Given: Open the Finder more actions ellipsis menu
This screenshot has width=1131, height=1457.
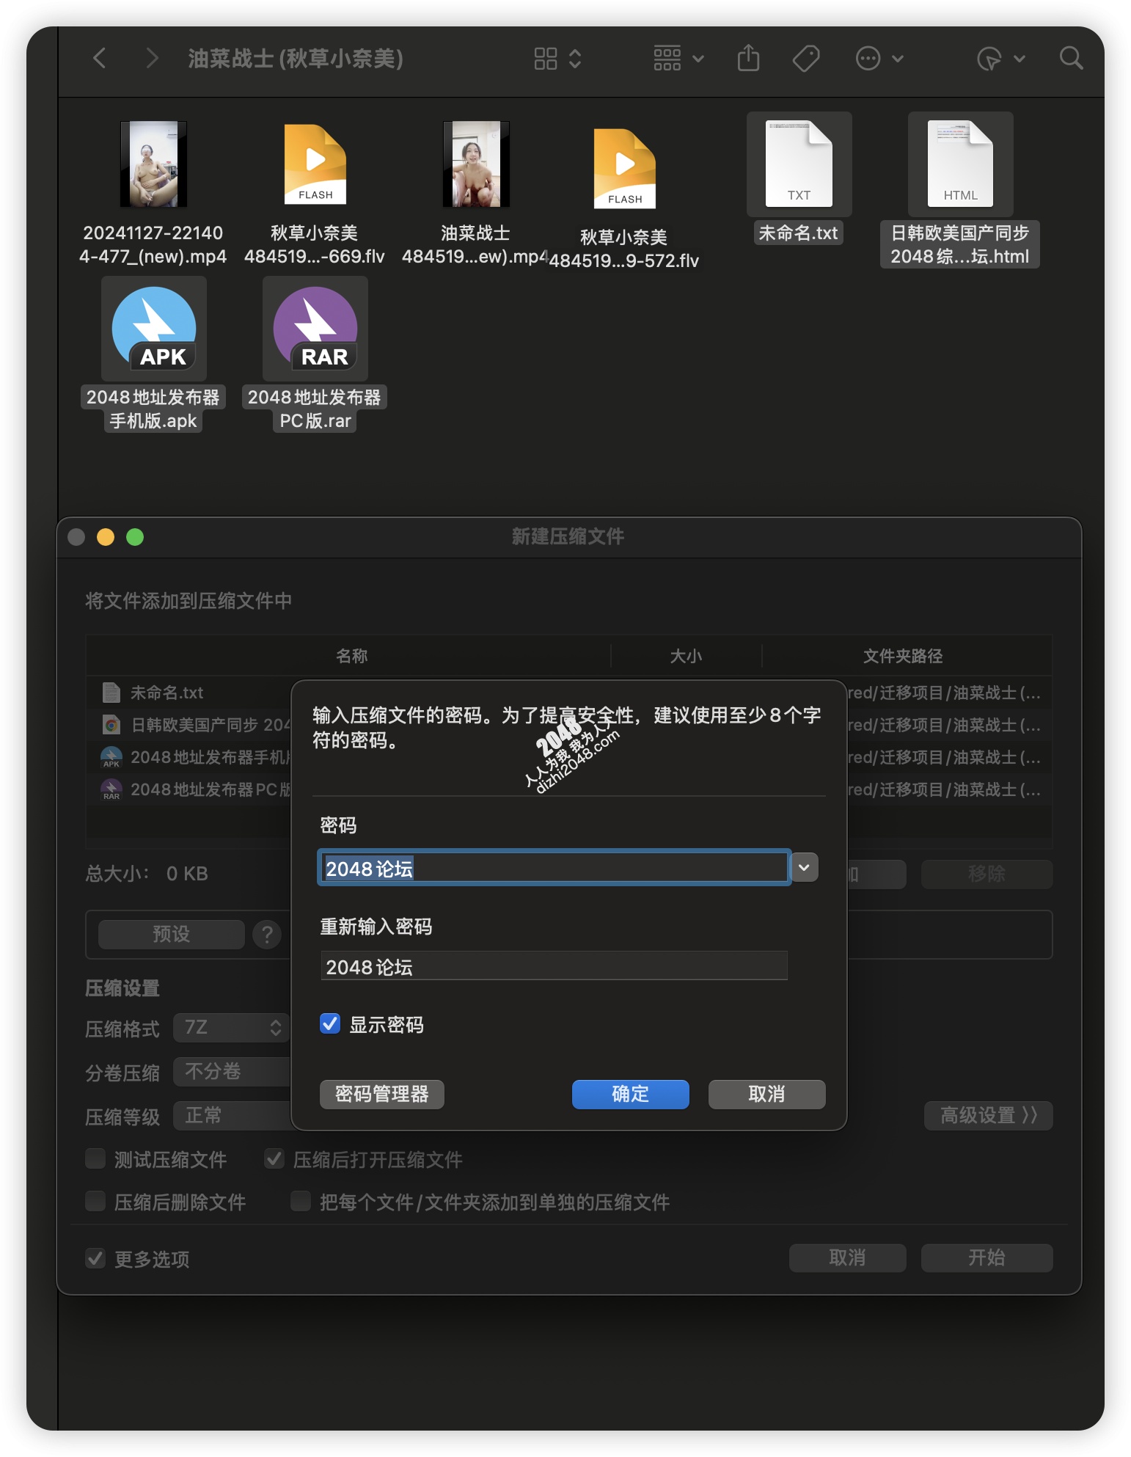Looking at the screenshot, I should click(x=878, y=58).
